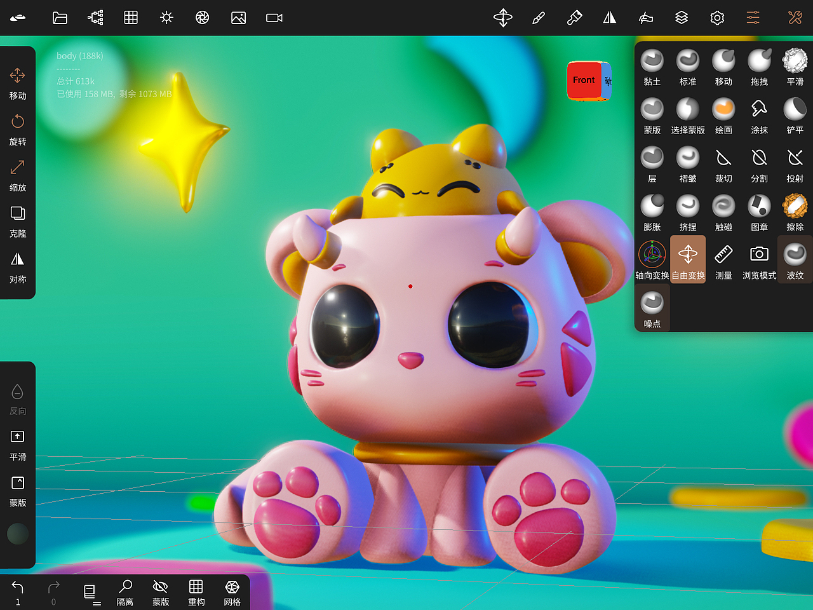Open the scene hierarchy menu

point(95,18)
